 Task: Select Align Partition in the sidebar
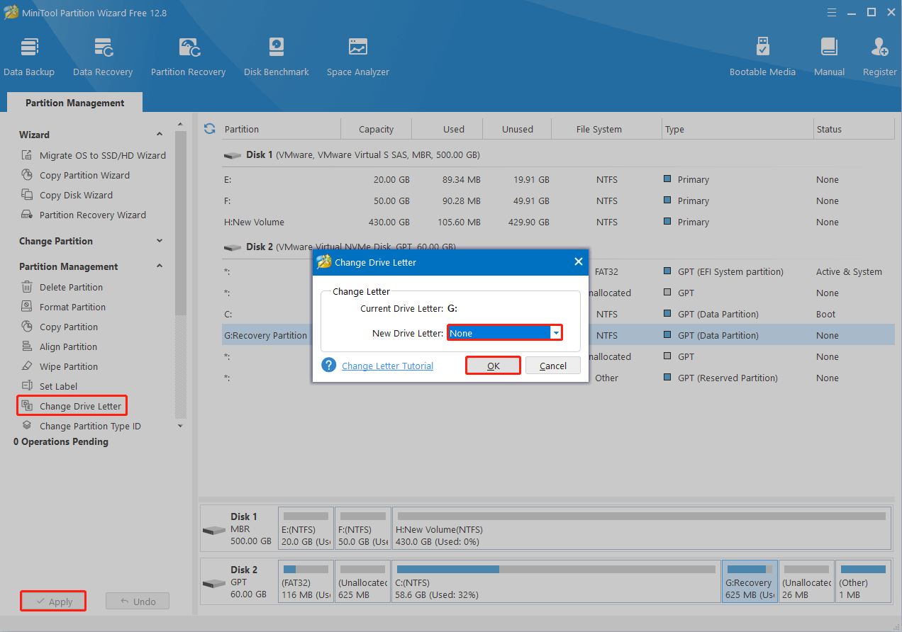click(x=60, y=346)
